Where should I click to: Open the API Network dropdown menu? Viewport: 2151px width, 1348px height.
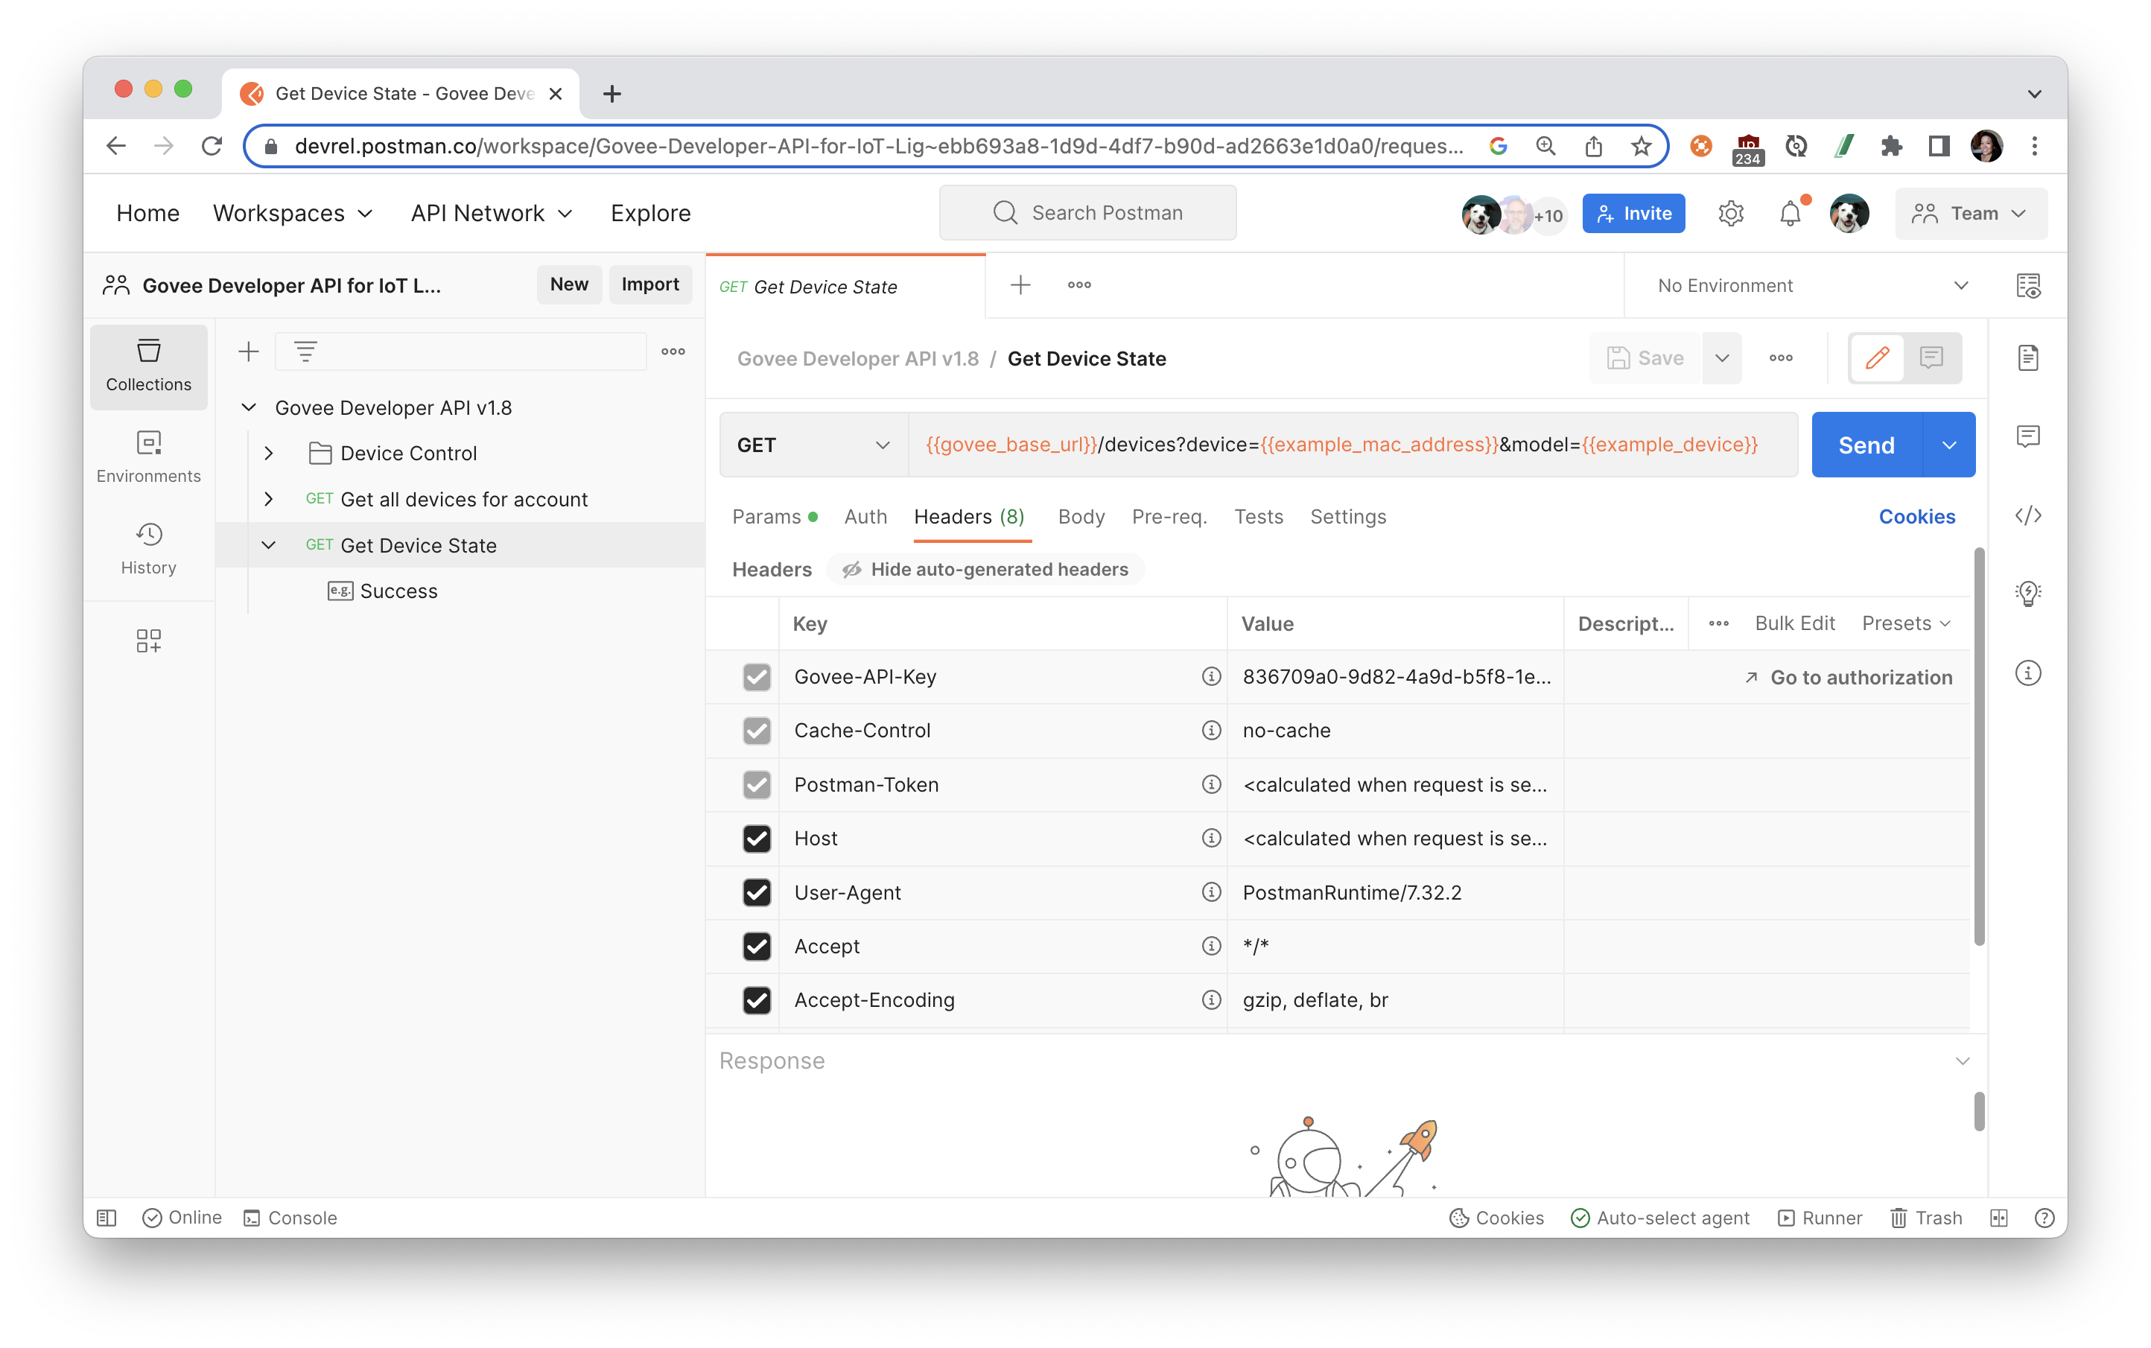[491, 214]
